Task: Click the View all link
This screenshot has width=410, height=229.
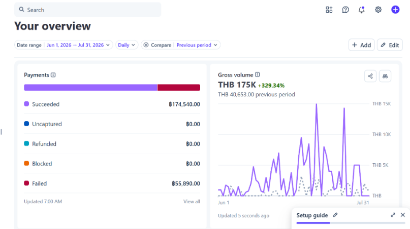Action: click(x=192, y=201)
